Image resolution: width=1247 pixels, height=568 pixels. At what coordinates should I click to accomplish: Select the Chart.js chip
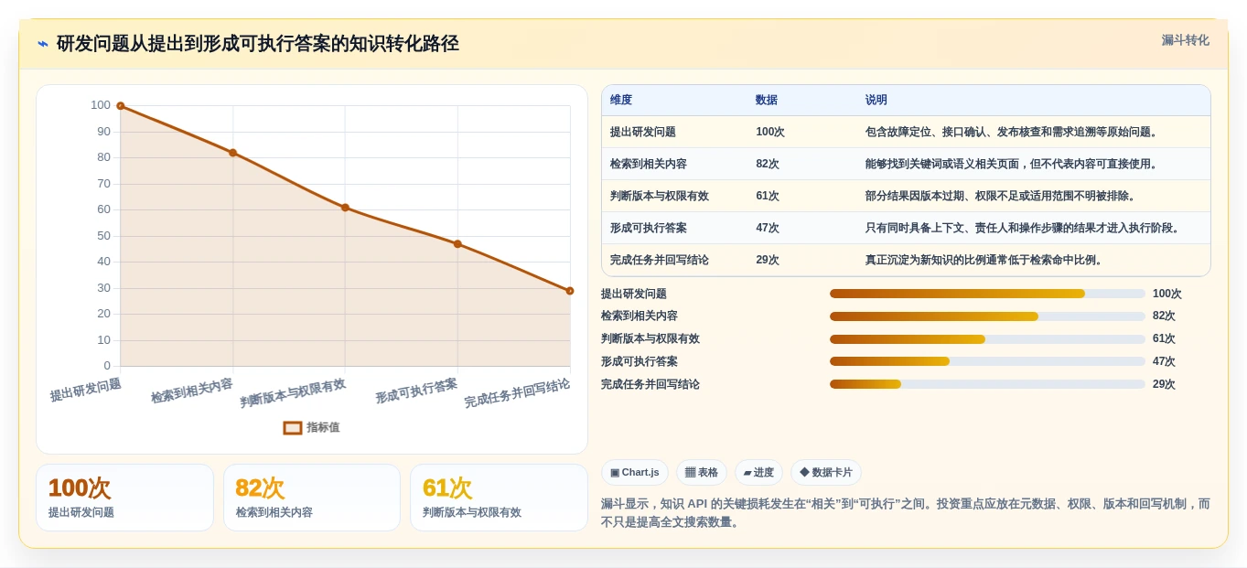click(635, 472)
